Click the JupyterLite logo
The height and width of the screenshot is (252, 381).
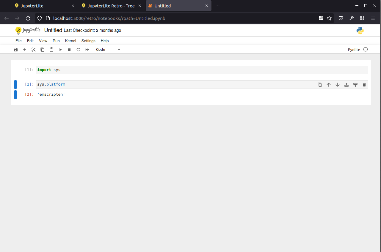28,30
